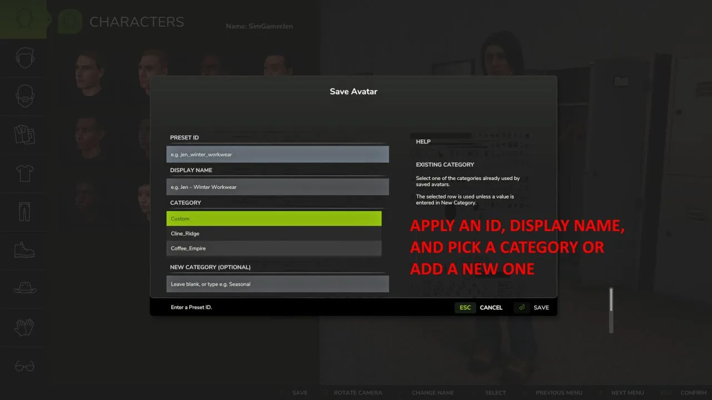This screenshot has height=400, width=712.
Task: Select the pants icon in sidebar
Action: 24,211
